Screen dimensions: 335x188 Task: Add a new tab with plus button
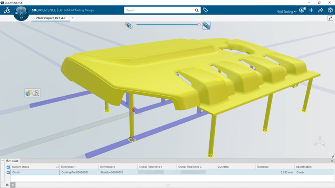pyautogui.click(x=72, y=18)
